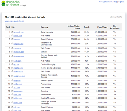Click the Rank column header
Viewport: 127px width, 111px height.
[x=8, y=27]
